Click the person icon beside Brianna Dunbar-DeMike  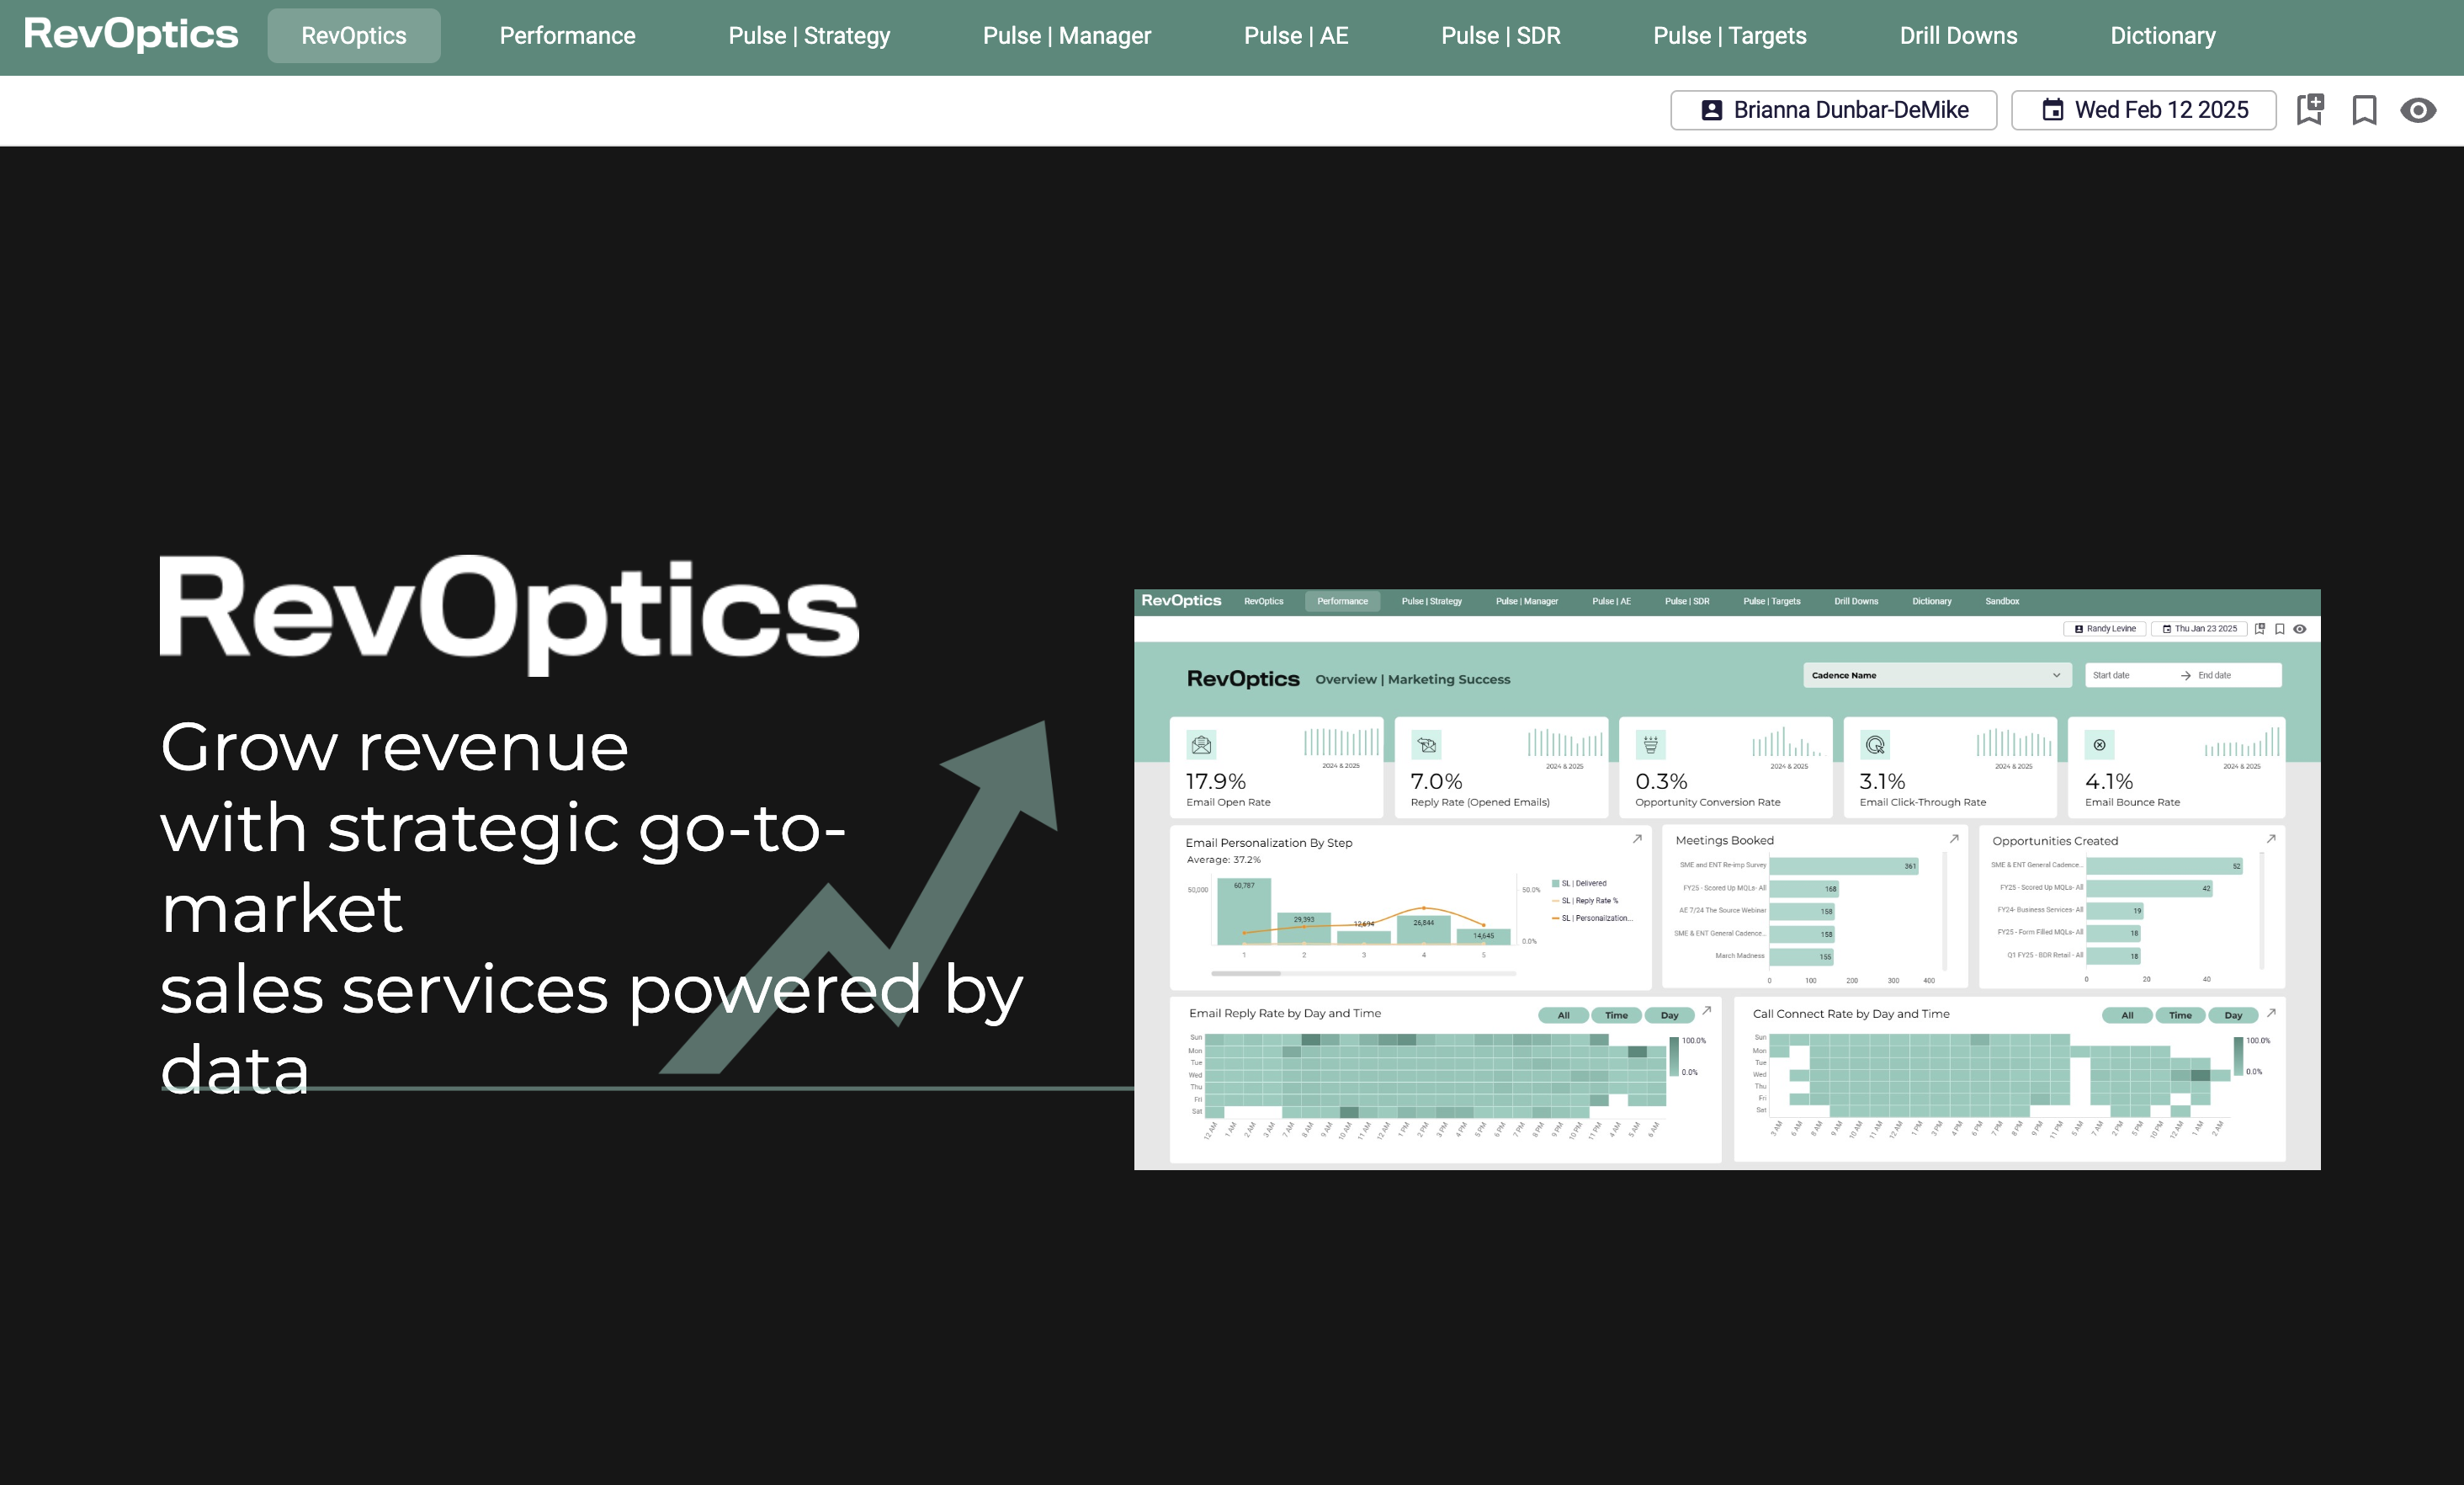tap(1711, 110)
